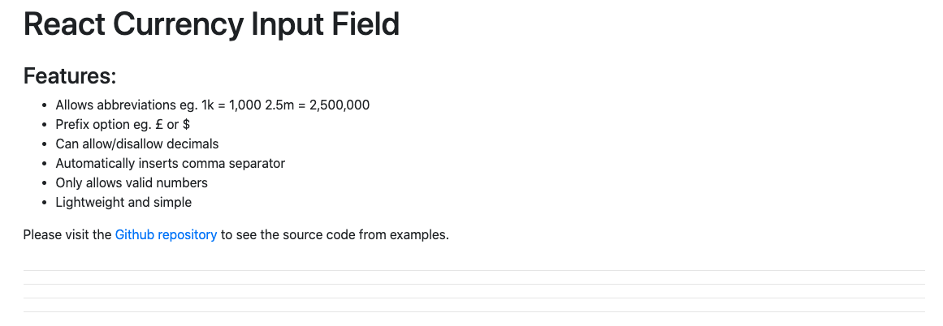Select Automatically inserts comma separator text
The width and height of the screenshot is (943, 326).
171,163
